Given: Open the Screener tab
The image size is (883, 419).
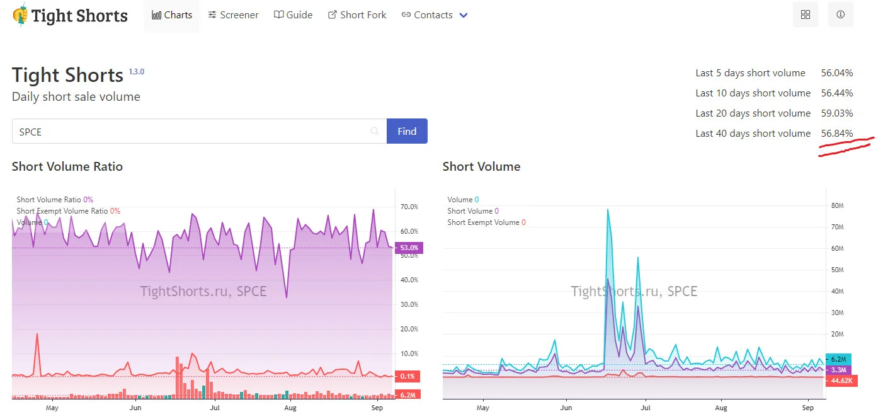Looking at the screenshot, I should pyautogui.click(x=233, y=15).
